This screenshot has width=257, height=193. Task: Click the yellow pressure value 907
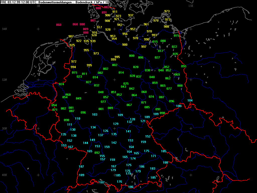(71, 36)
